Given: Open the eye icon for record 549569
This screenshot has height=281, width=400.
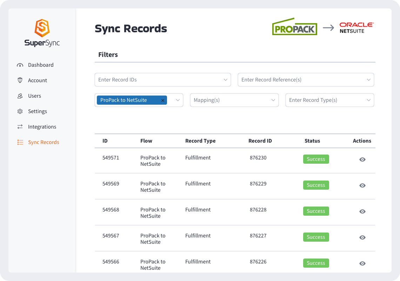Looking at the screenshot, I should [x=362, y=185].
